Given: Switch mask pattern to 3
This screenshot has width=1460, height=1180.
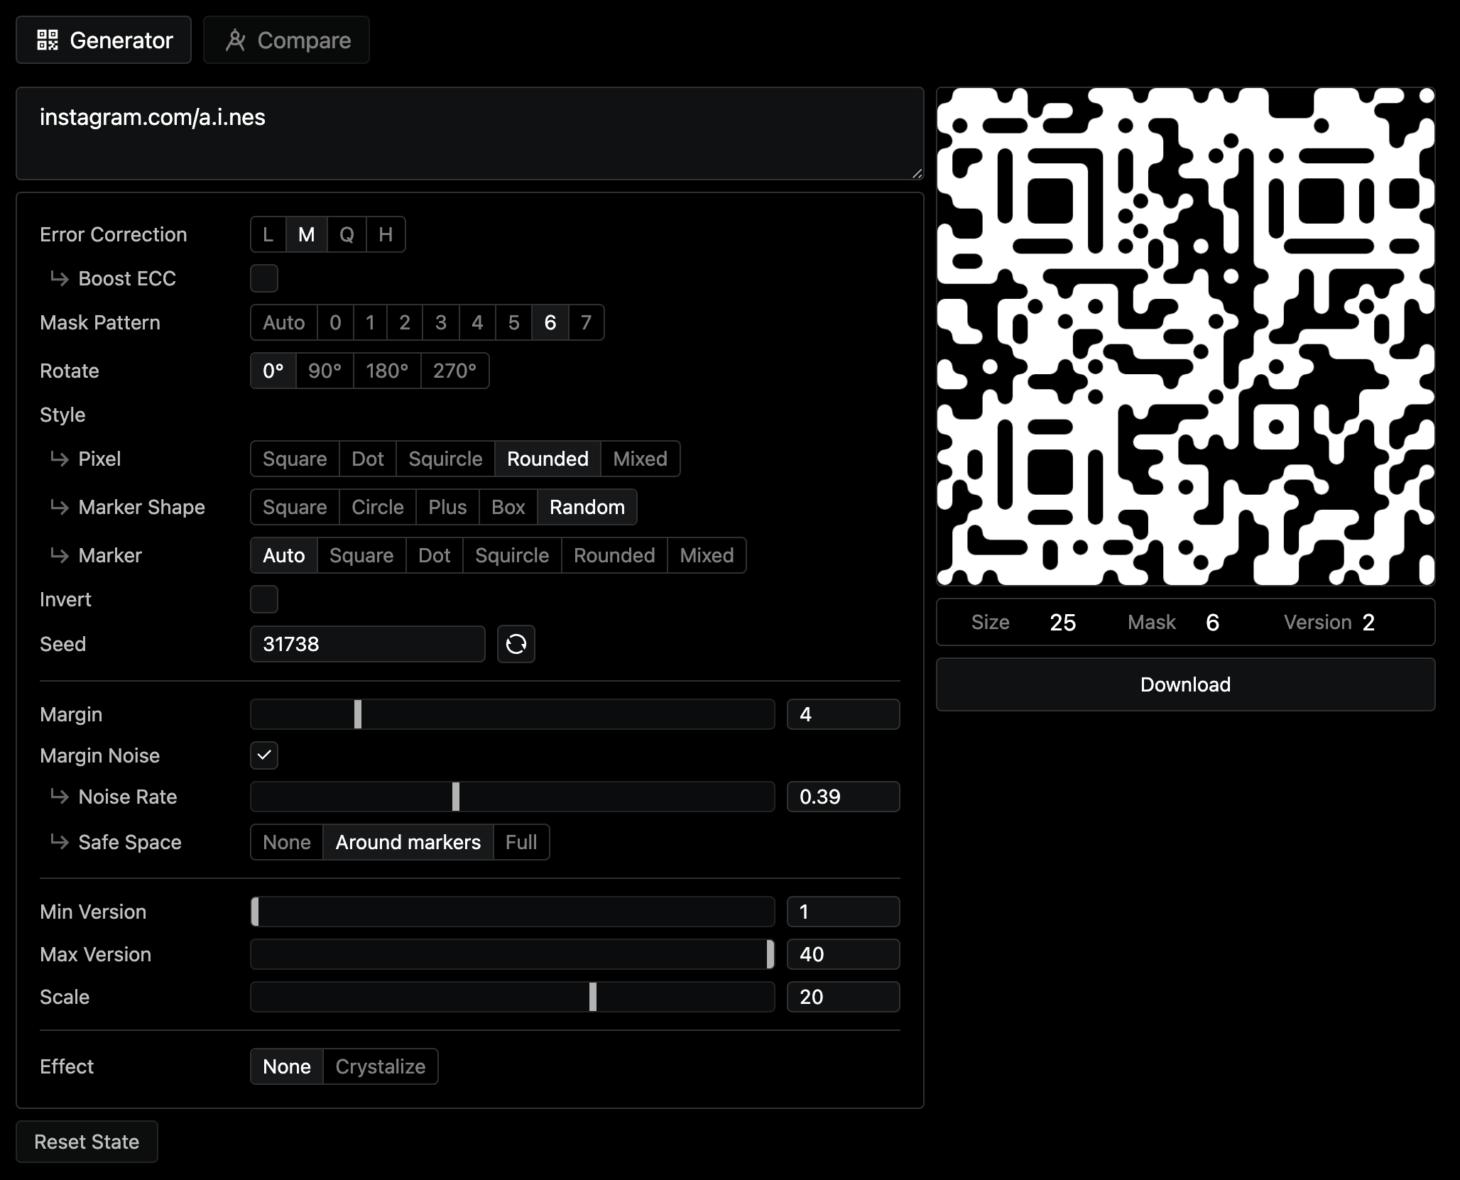Looking at the screenshot, I should coord(440,322).
